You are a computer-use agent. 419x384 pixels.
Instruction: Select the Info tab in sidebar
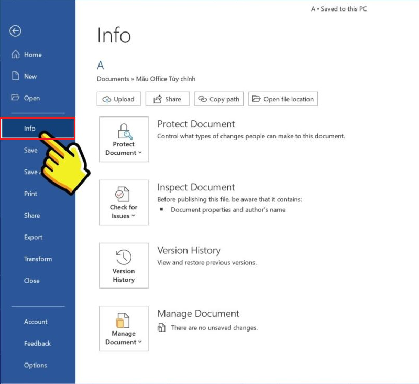point(30,129)
